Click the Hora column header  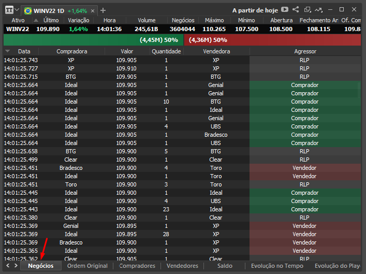(109, 20)
